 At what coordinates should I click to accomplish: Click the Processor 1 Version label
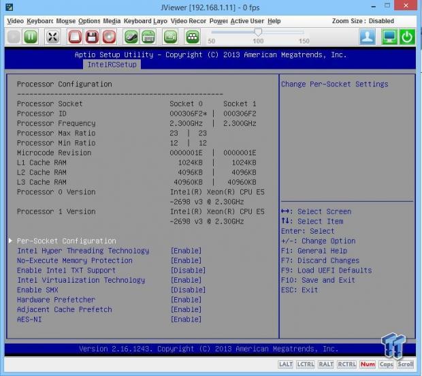coord(56,211)
